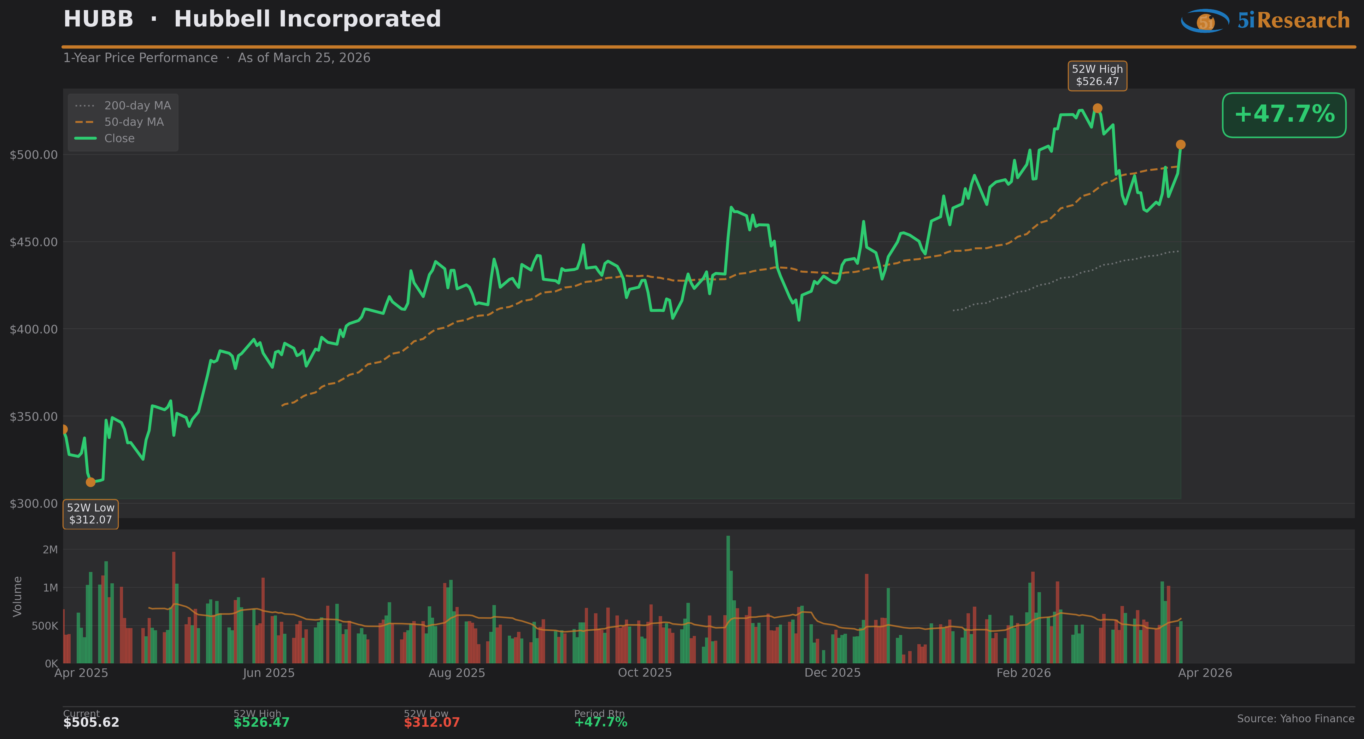Click the green 52W High $526.47 footer value
This screenshot has width=1364, height=739.
click(x=262, y=722)
